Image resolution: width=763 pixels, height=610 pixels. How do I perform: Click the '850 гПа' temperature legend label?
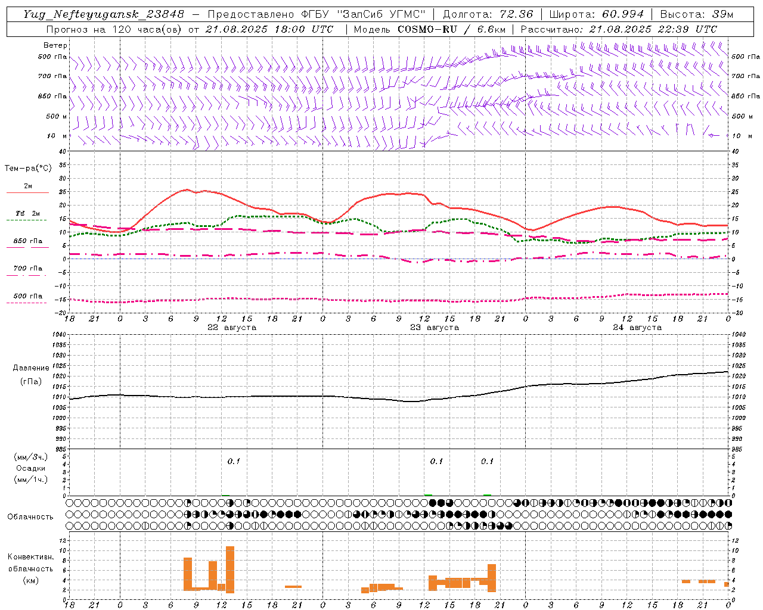(28, 241)
